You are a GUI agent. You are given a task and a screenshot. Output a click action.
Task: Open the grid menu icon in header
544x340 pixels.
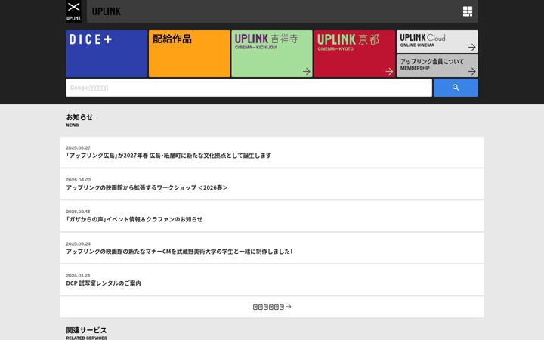point(468,11)
